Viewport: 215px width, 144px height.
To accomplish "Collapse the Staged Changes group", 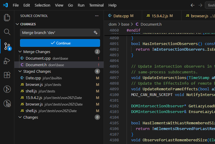I will 59,72.
